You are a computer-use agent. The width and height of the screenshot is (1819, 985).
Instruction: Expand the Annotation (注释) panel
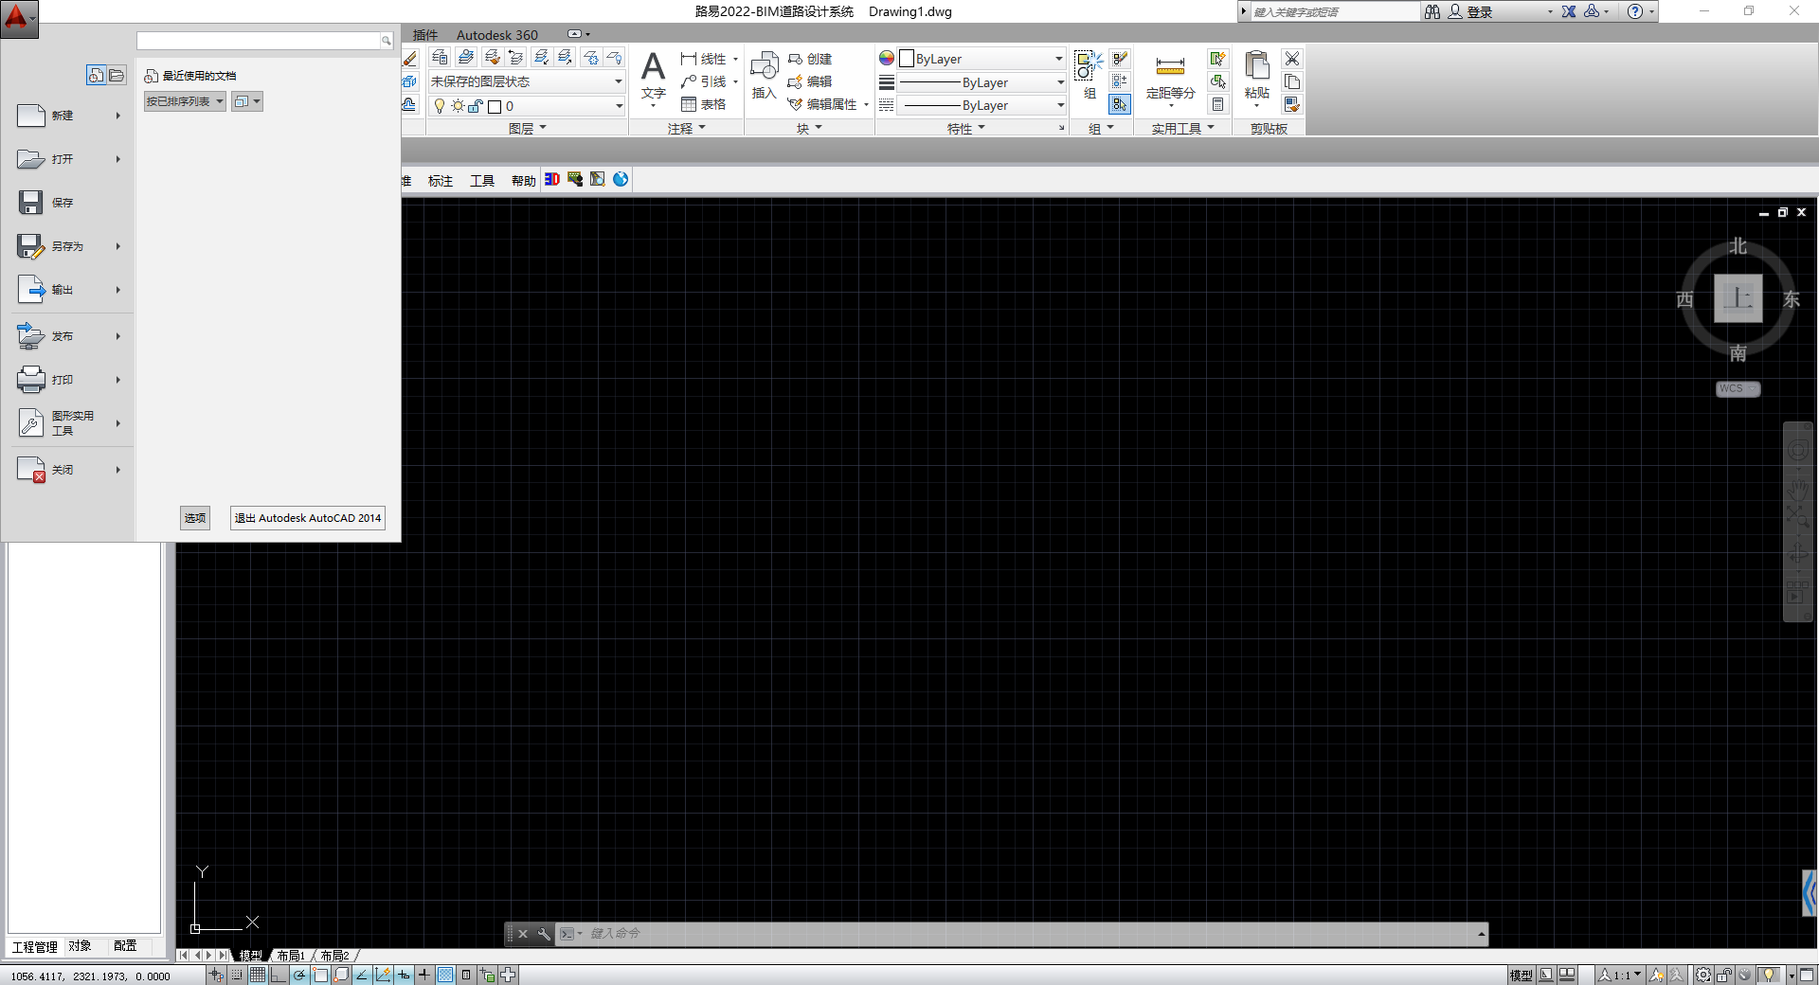click(687, 128)
